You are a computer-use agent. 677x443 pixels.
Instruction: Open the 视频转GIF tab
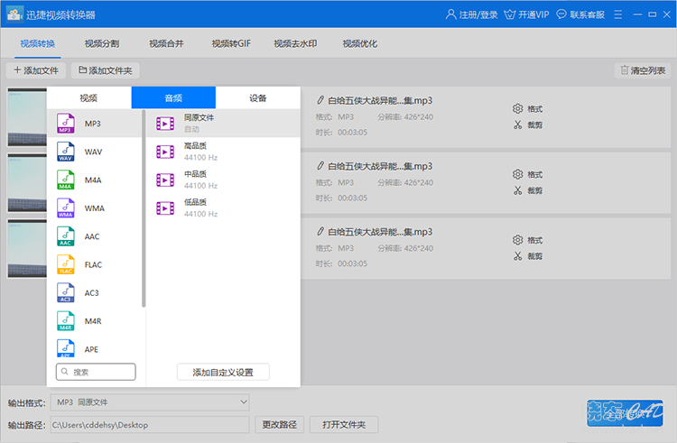(231, 43)
